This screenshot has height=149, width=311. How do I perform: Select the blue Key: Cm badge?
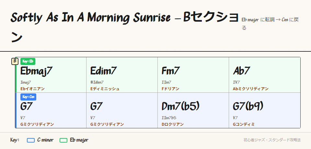coord(28,97)
